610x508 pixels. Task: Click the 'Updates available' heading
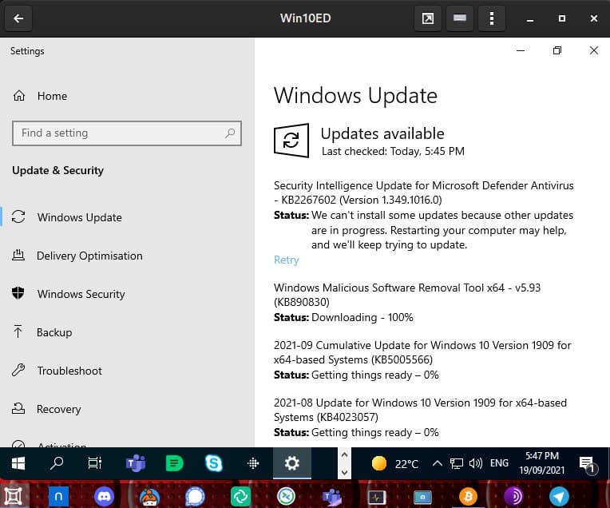[382, 134]
